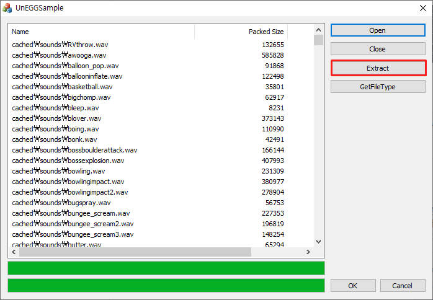The image size is (433, 300).
Task: Click packed size value 166144
Action: [x=273, y=150]
